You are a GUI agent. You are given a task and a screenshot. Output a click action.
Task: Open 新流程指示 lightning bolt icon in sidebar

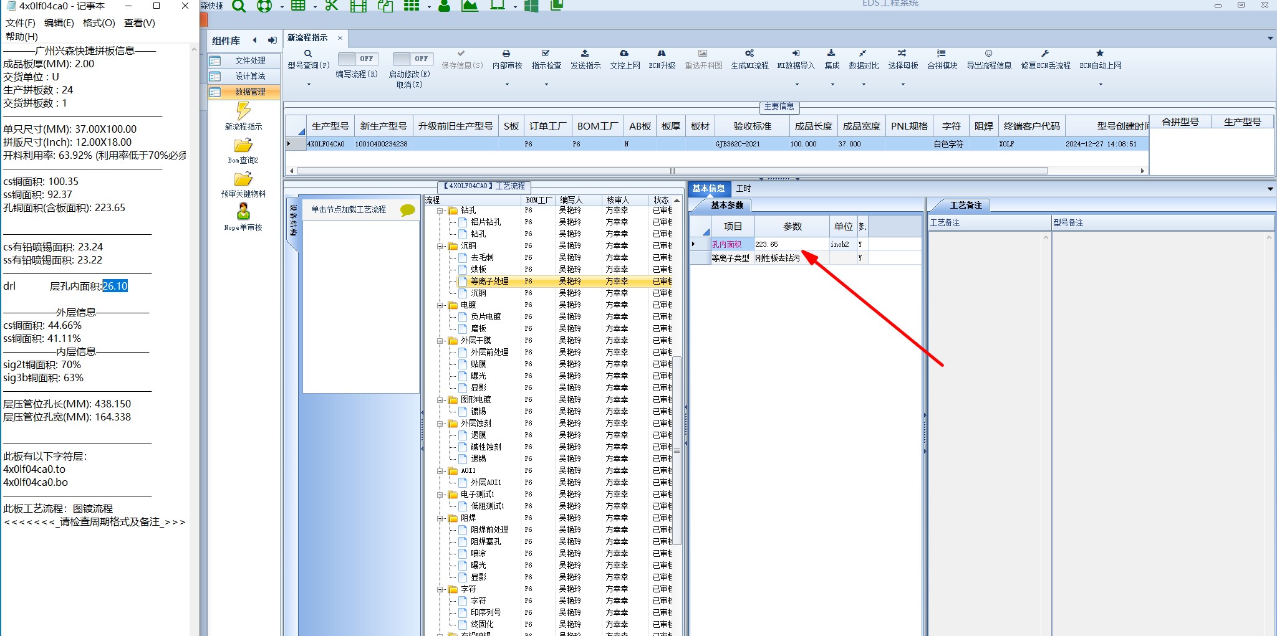pos(243,111)
